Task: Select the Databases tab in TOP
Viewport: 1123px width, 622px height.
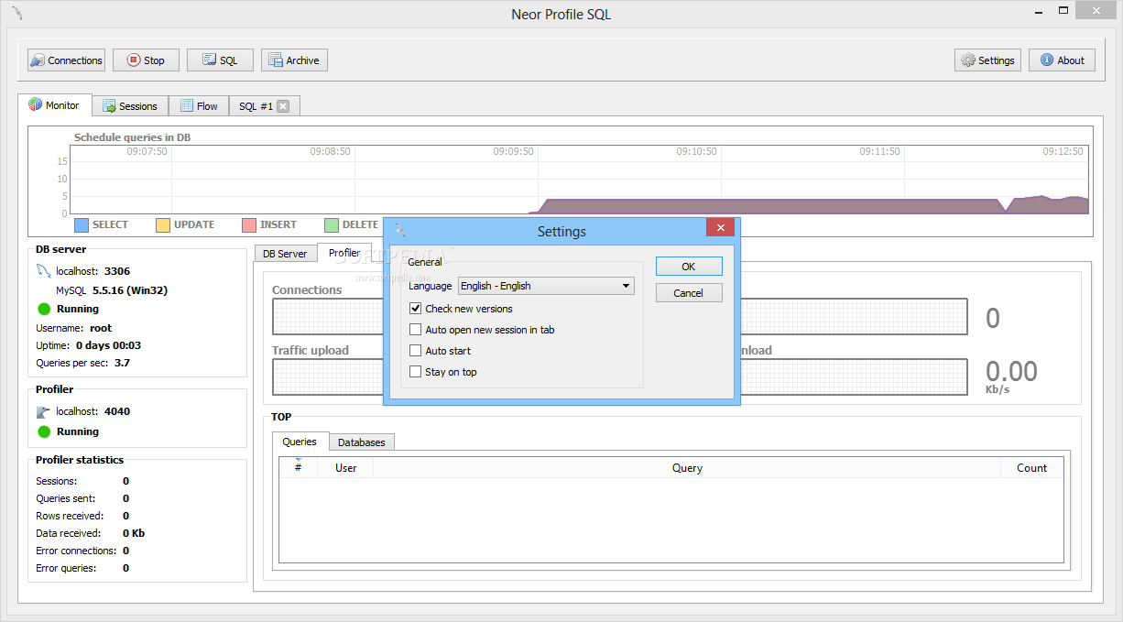Action: (362, 442)
